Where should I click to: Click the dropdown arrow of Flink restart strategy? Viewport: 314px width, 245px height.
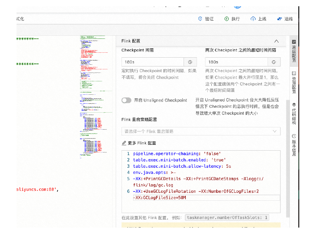tap(275, 131)
